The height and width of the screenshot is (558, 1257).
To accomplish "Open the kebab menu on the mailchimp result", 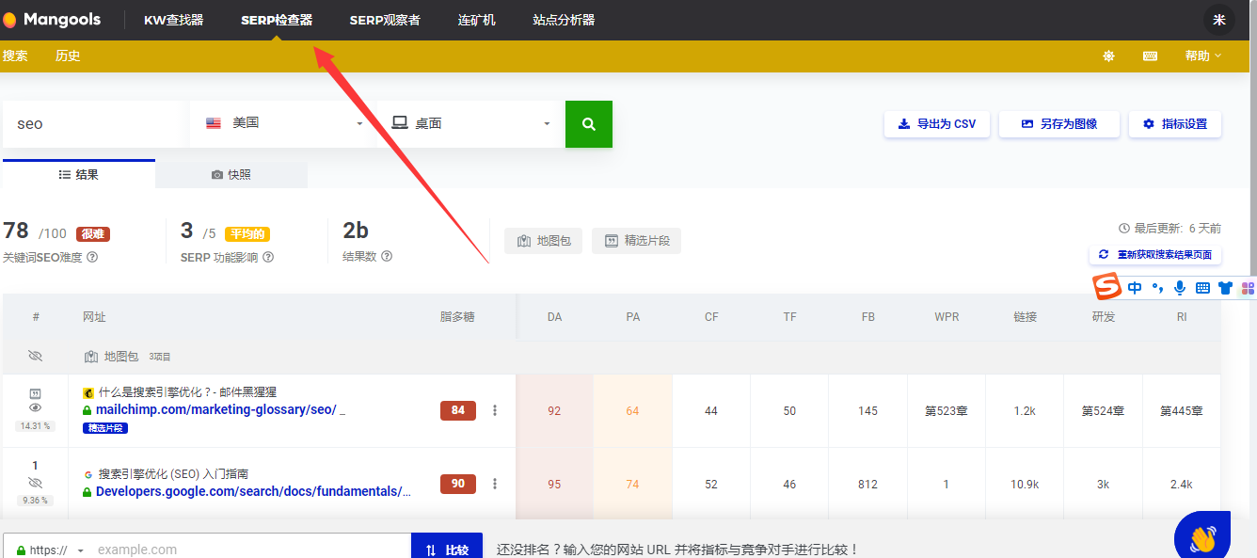I will [x=495, y=410].
